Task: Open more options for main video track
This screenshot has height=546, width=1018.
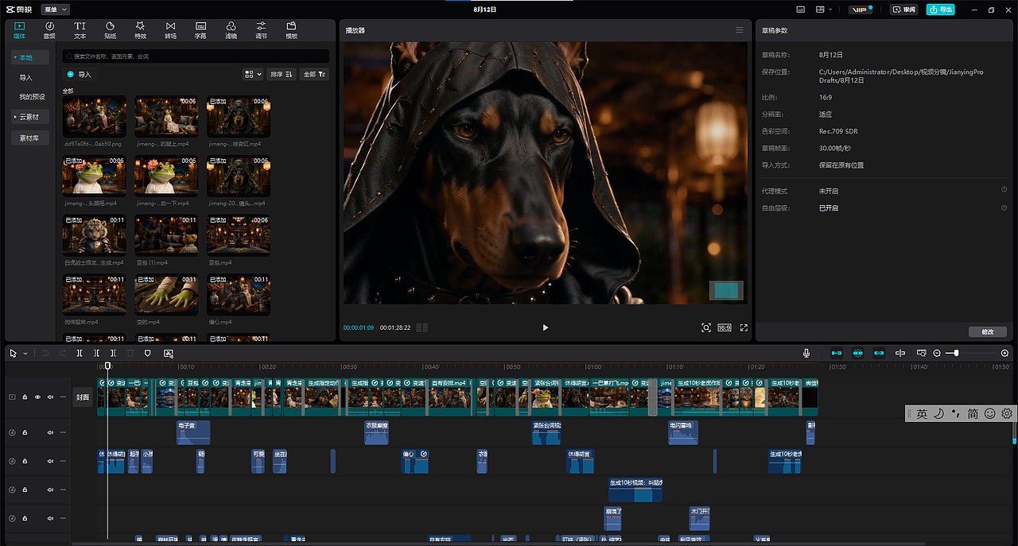Action: [63, 397]
